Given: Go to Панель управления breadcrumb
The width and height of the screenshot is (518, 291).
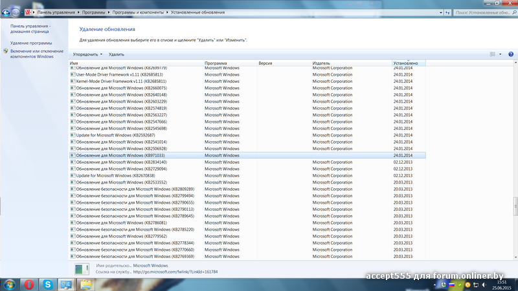Looking at the screenshot, I should point(56,12).
